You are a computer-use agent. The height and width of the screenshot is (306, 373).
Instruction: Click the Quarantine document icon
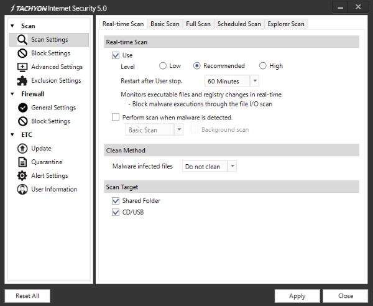coord(22,162)
